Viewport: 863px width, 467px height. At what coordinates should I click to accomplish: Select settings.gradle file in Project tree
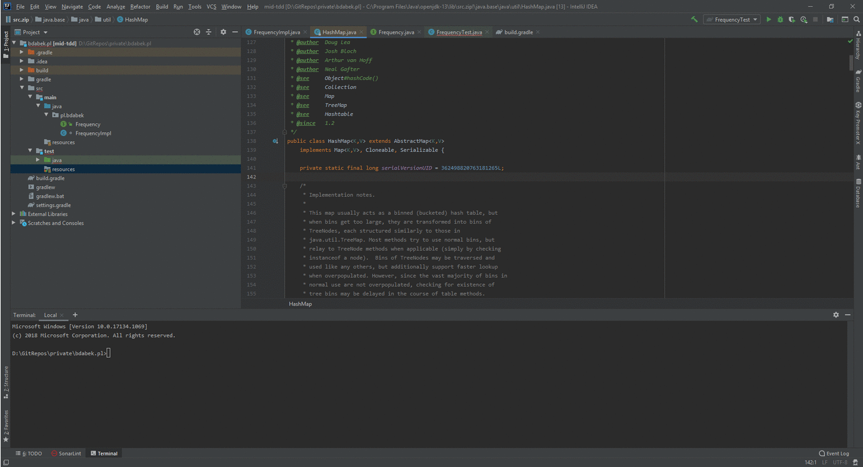(53, 205)
